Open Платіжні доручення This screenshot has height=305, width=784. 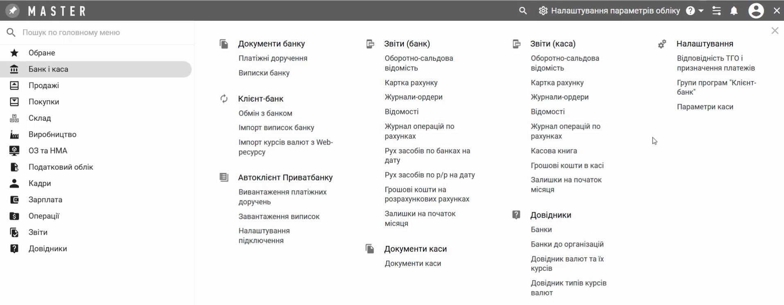click(273, 58)
